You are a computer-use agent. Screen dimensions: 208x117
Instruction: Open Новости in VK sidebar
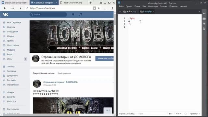tap(11, 27)
